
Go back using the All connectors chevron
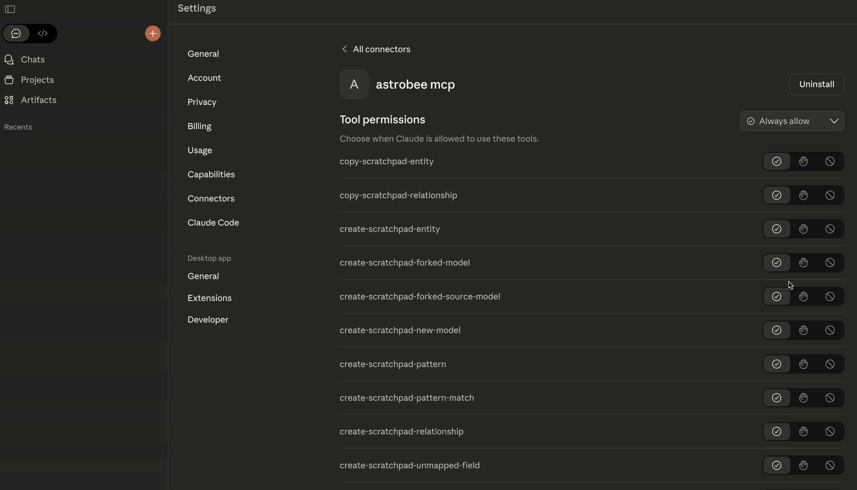[x=344, y=49]
